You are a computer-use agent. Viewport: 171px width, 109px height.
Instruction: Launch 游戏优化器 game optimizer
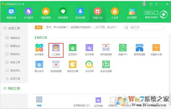pos(73,67)
